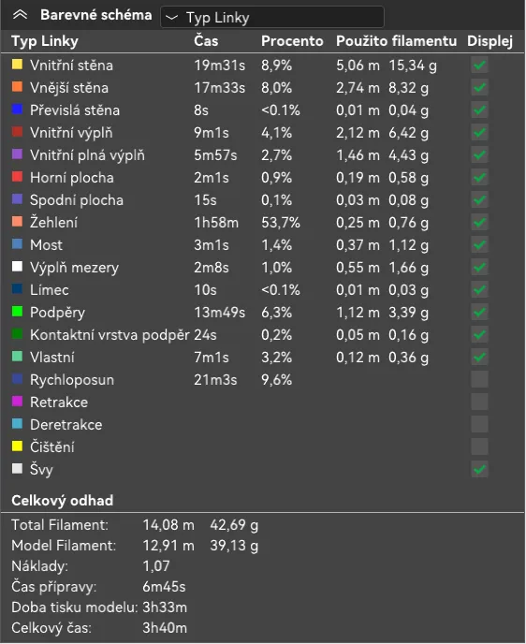The height and width of the screenshot is (644, 526).
Task: Click the Displej column header
Action: [x=489, y=41]
